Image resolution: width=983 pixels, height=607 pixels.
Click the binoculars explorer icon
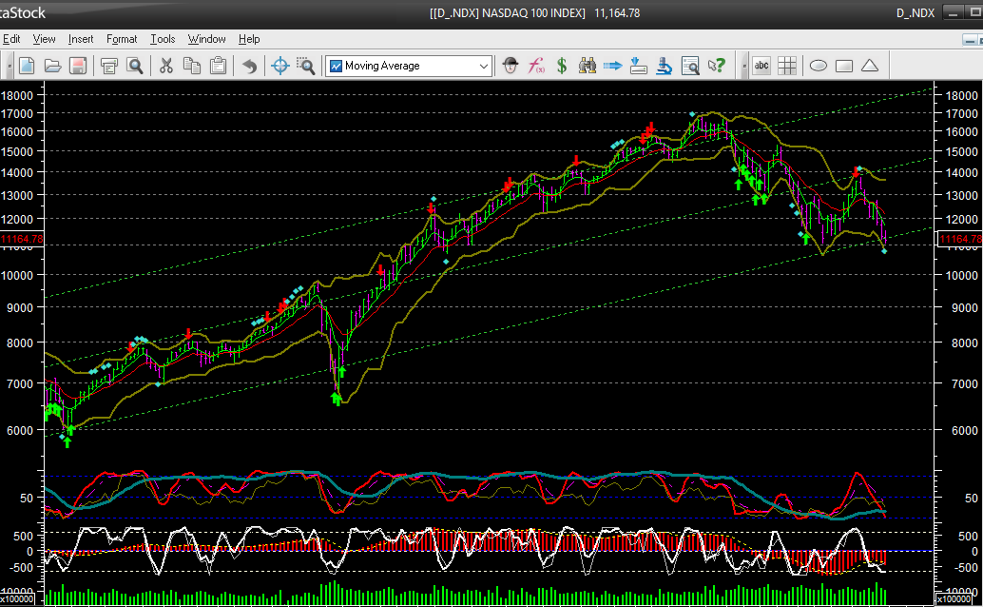(x=588, y=66)
